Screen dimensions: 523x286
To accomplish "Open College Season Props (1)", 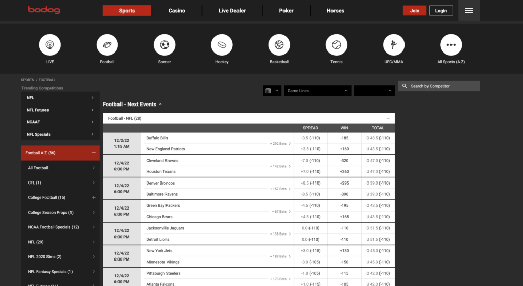I will [x=60, y=212].
